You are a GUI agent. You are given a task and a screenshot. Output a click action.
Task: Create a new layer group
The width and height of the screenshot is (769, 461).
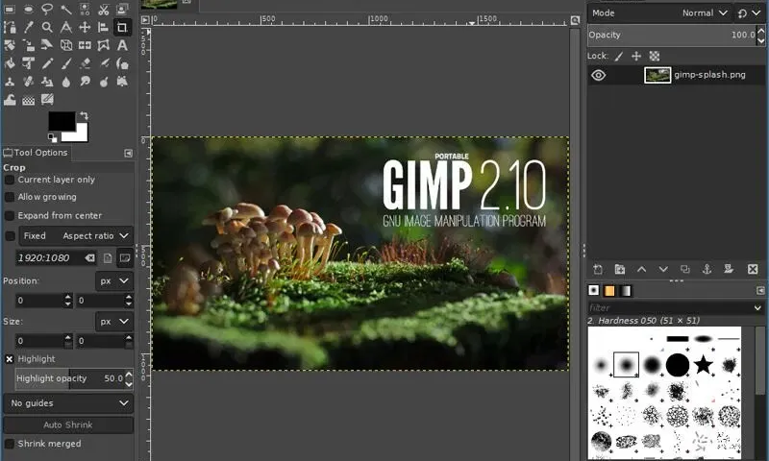[620, 269]
